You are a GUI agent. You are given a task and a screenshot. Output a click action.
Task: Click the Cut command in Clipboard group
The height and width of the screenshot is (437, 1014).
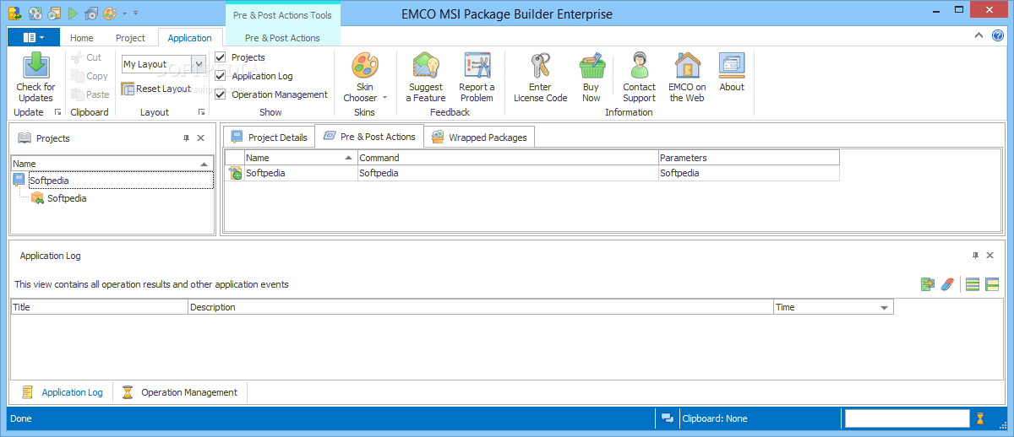[86, 57]
